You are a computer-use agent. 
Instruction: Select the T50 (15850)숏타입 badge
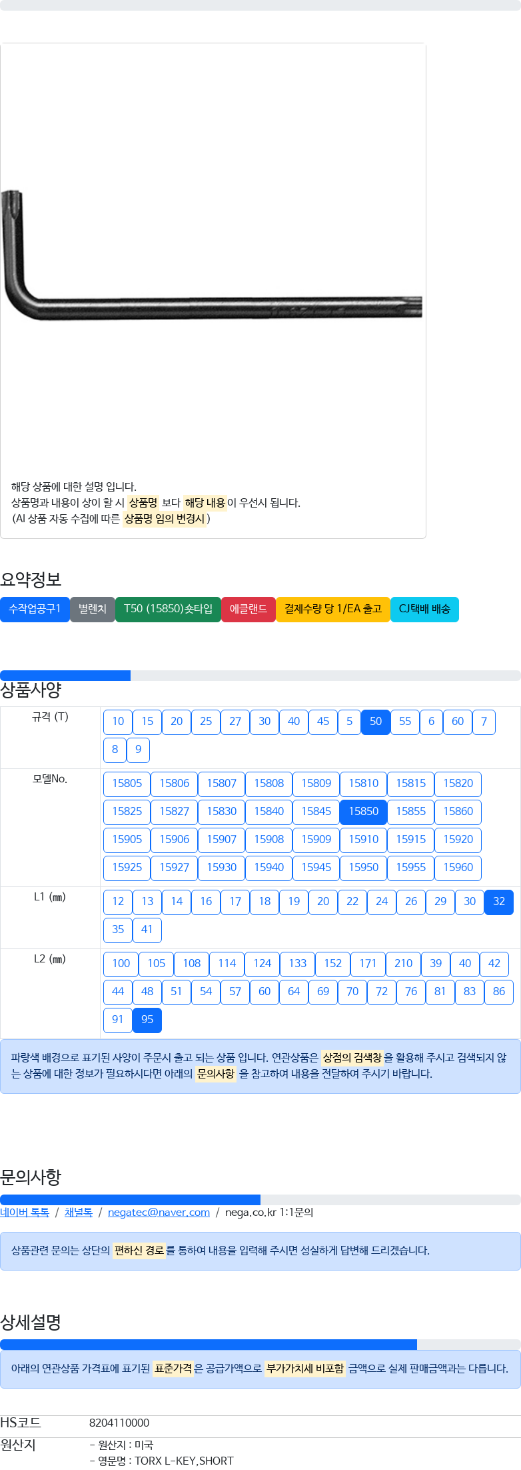tap(168, 609)
